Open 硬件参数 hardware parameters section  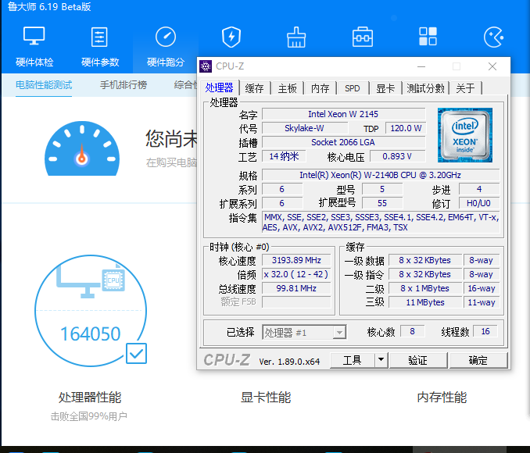click(100, 46)
